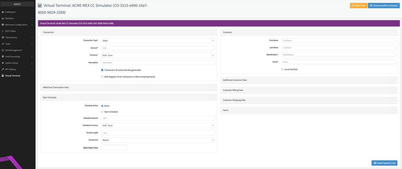Click the Risk Management scale icon
Screen dimensions: 402x169
[x=3, y=50]
